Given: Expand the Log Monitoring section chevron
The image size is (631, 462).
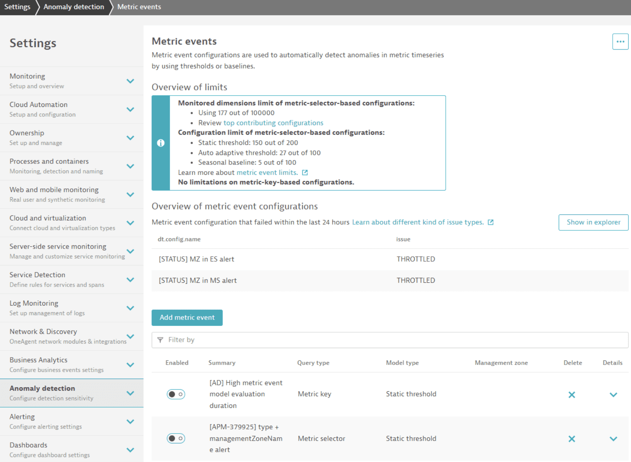Looking at the screenshot, I should coord(130,308).
